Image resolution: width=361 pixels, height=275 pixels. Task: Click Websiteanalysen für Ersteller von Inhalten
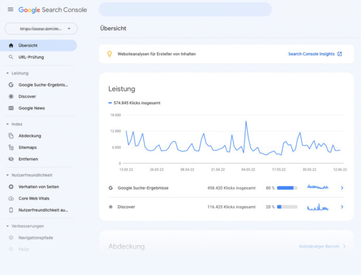click(x=157, y=54)
